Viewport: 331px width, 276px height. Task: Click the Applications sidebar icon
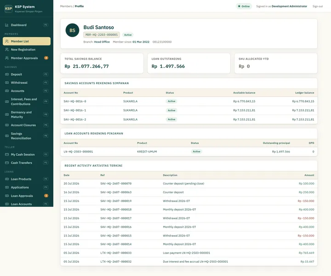[x=7, y=187]
